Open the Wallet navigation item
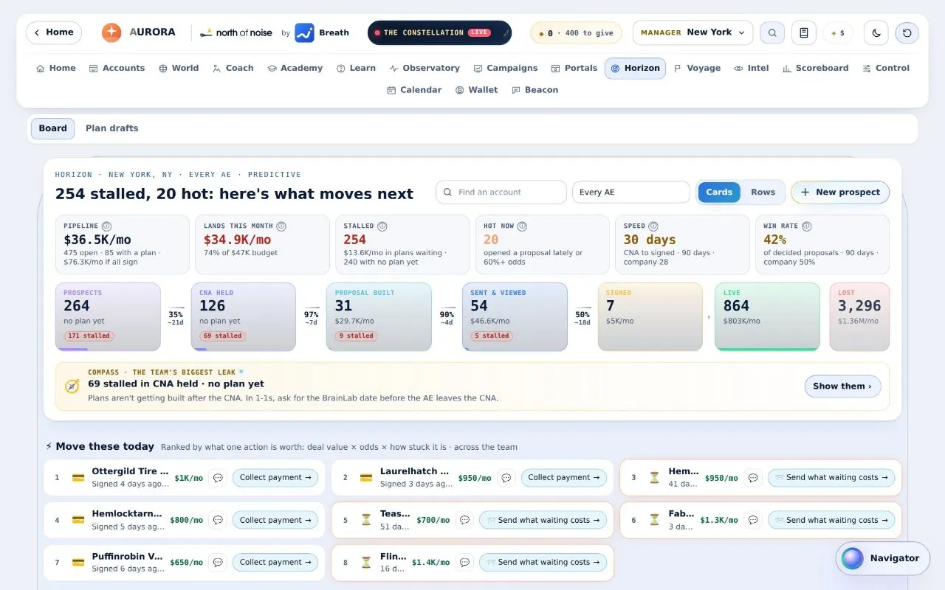Screen dimensions: 945x590 coord(476,90)
